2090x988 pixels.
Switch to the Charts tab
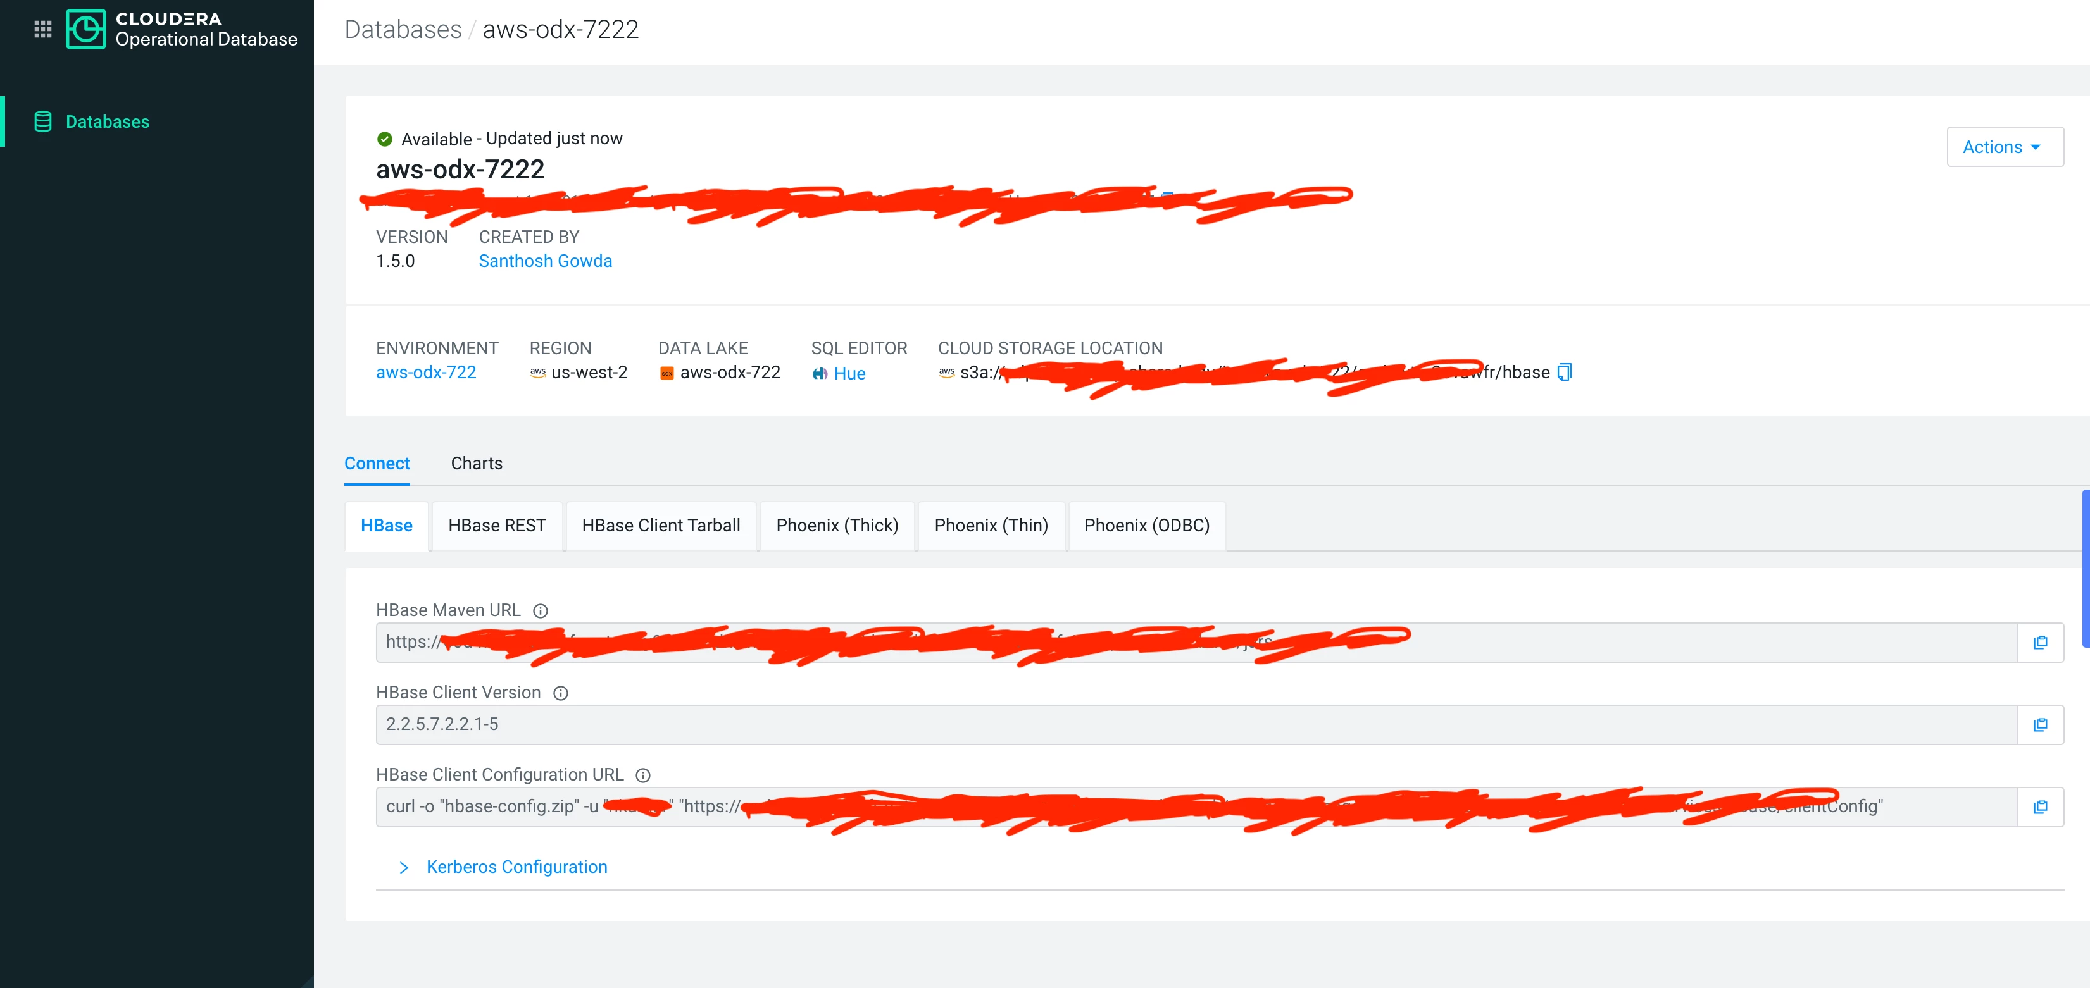tap(476, 463)
